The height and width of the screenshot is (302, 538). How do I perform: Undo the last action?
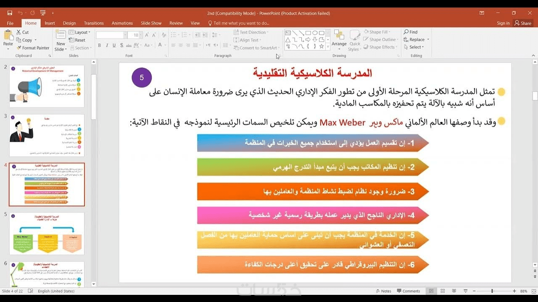tap(20, 13)
